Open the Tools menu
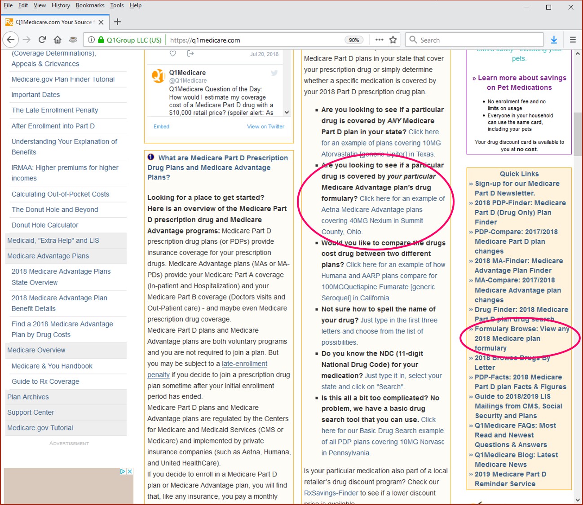This screenshot has width=583, height=505. coord(117,5)
